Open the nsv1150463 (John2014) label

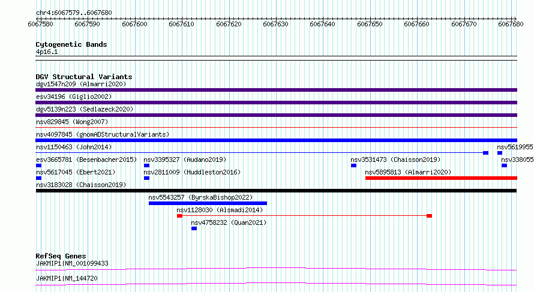coord(74,147)
